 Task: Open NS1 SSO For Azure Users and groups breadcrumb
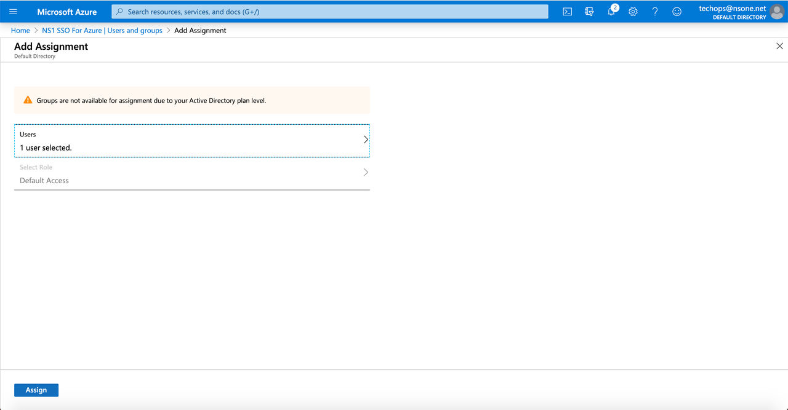pyautogui.click(x=102, y=30)
